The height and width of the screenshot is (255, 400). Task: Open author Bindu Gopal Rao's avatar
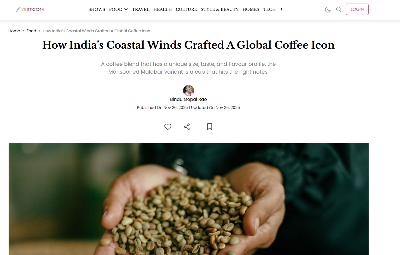point(188,91)
